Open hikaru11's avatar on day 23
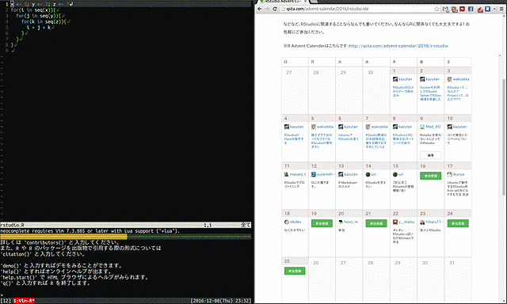Viewport: 507px width, 304px height. (422, 222)
